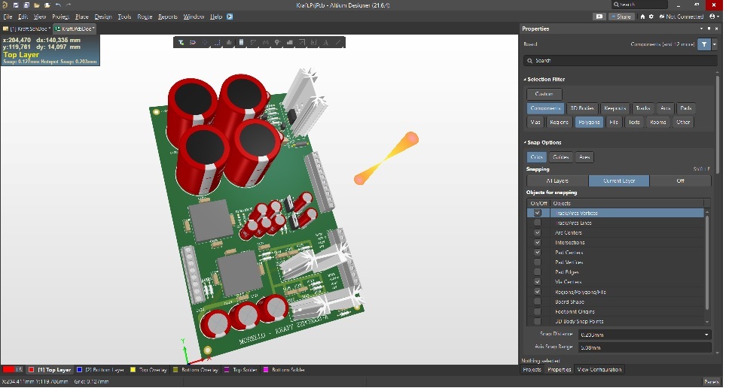Choose the place via tool in Active Bar
This screenshot has height=388, width=729.
[x=278, y=43]
